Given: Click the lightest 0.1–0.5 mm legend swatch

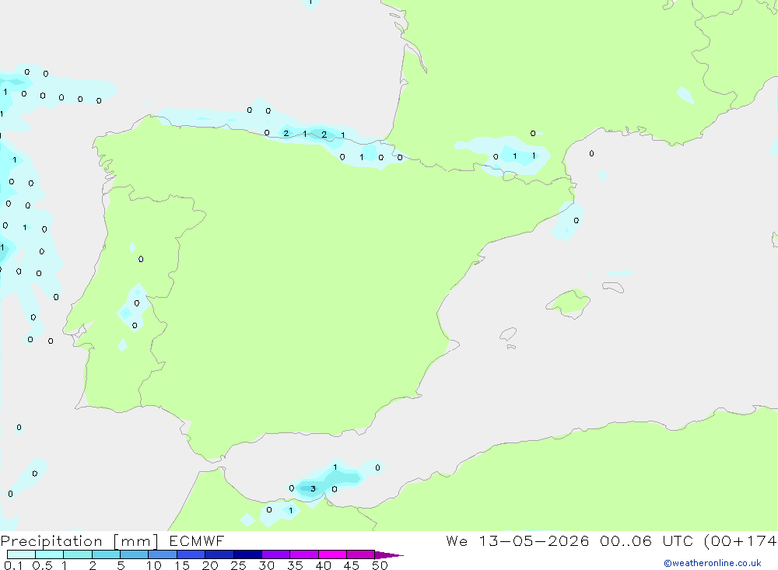Looking at the screenshot, I should (x=21, y=554).
